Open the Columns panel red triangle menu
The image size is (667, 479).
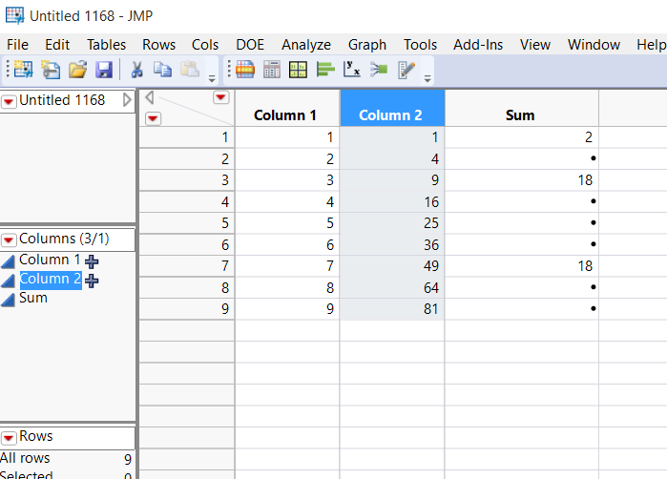coord(9,239)
